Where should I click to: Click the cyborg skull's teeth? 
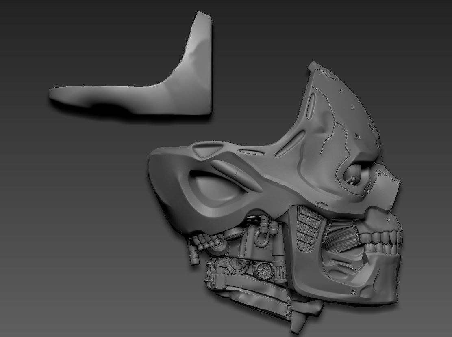point(380,242)
